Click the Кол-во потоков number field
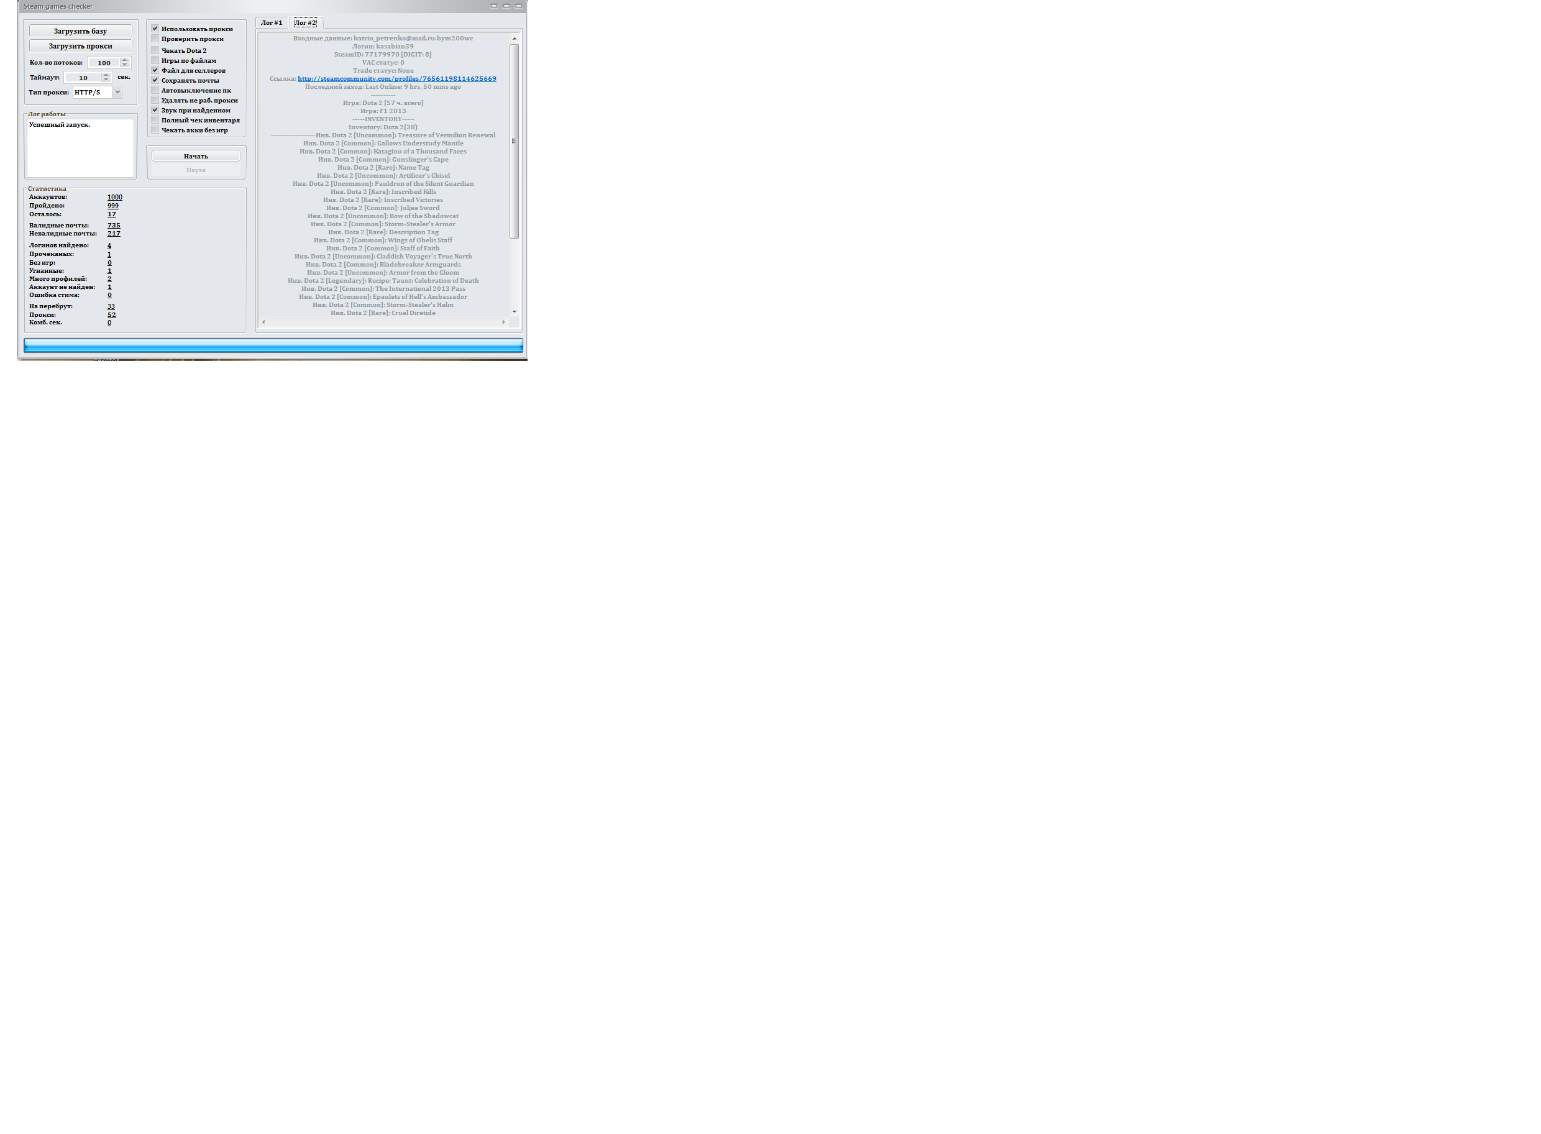 tap(104, 63)
